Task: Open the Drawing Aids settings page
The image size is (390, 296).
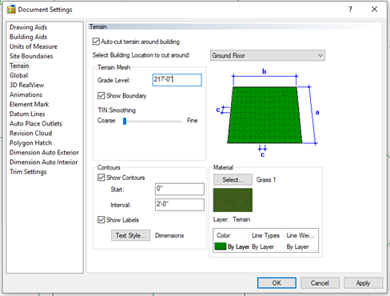Action: pyautogui.click(x=28, y=27)
